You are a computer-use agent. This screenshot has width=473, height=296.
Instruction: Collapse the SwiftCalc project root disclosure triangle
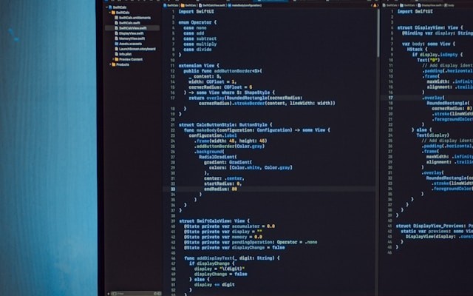pyautogui.click(x=106, y=7)
